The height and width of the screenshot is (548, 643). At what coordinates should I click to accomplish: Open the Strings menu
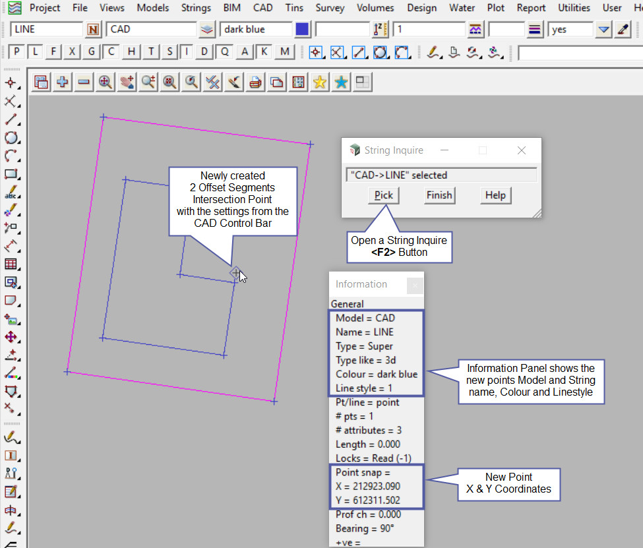(x=196, y=8)
